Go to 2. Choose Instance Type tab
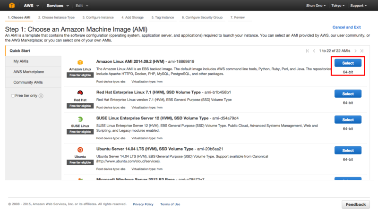Image resolution: width=378 pixels, height=211 pixels. [x=56, y=17]
